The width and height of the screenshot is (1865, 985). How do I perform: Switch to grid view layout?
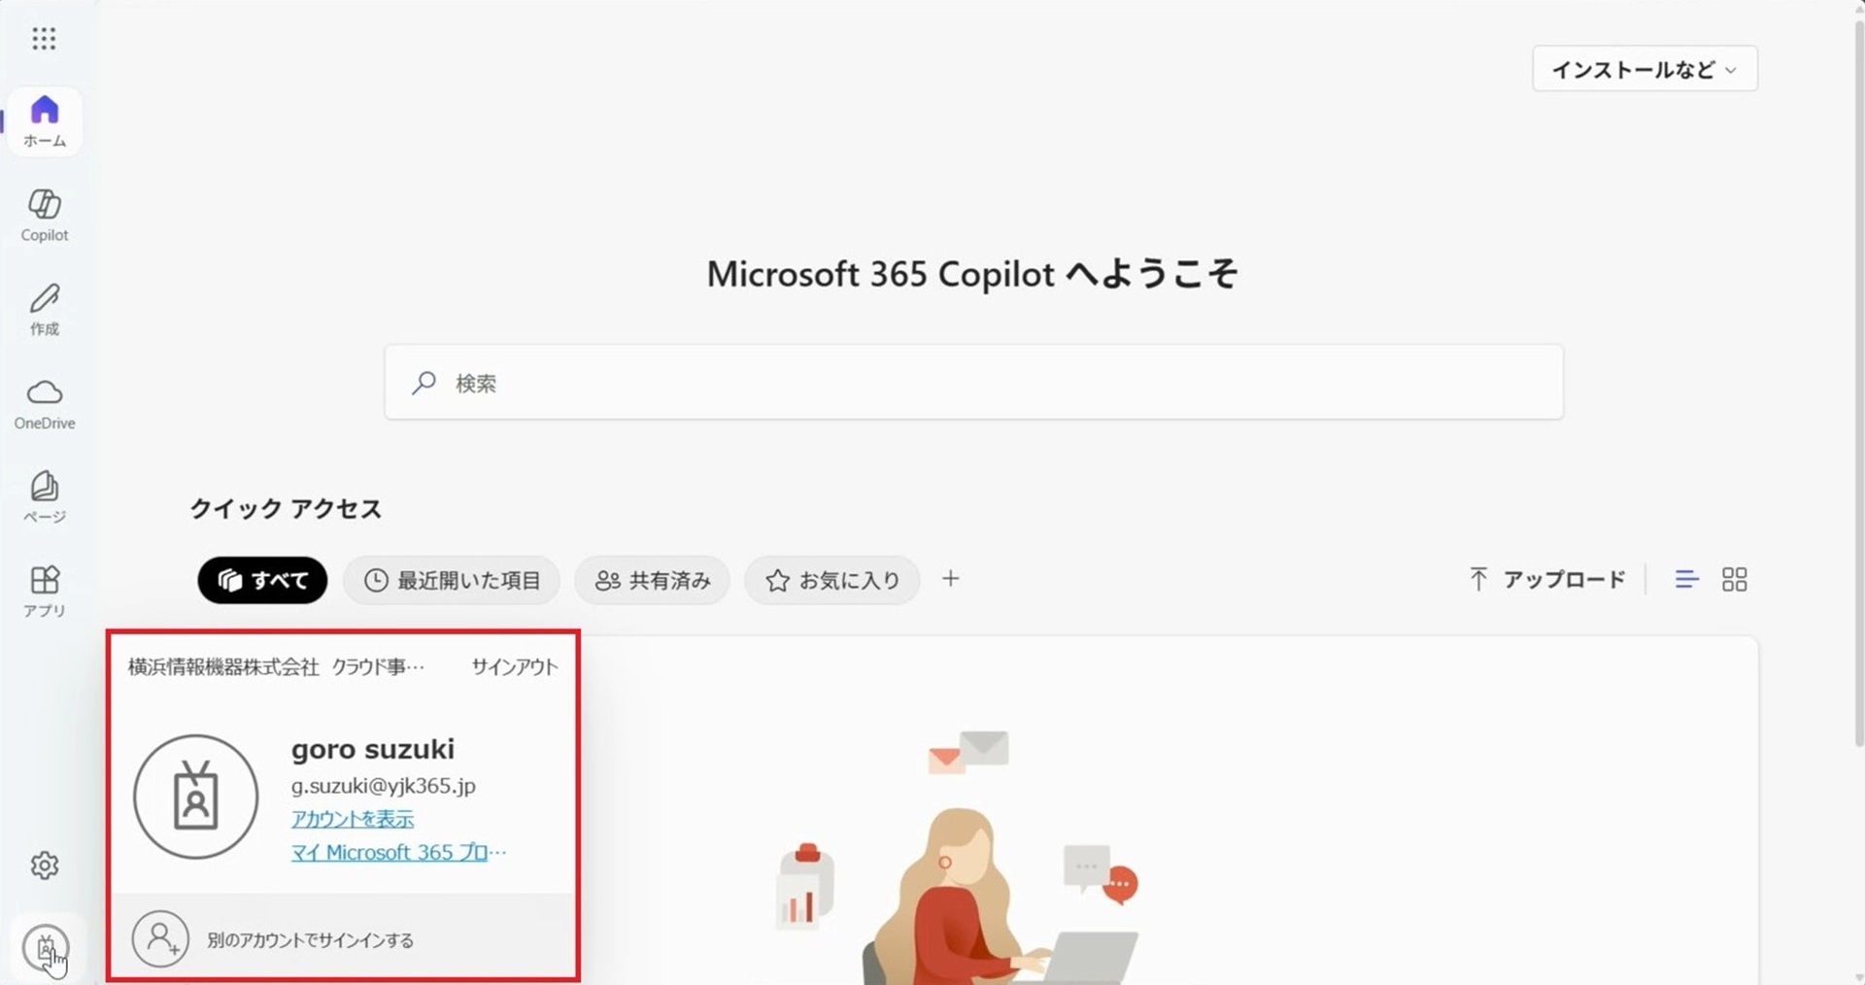pos(1735,580)
